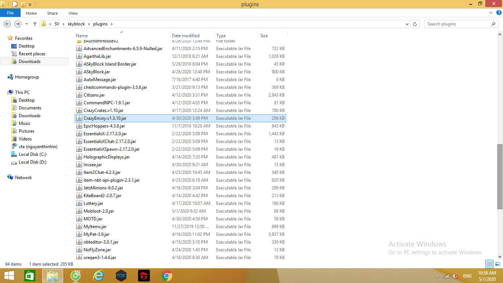This screenshot has width=503, height=283.
Task: Launch Google Chrome from the taskbar
Action: (x=167, y=276)
